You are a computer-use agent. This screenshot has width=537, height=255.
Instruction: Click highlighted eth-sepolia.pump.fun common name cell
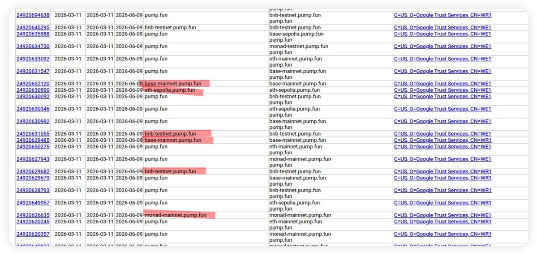(x=170, y=90)
